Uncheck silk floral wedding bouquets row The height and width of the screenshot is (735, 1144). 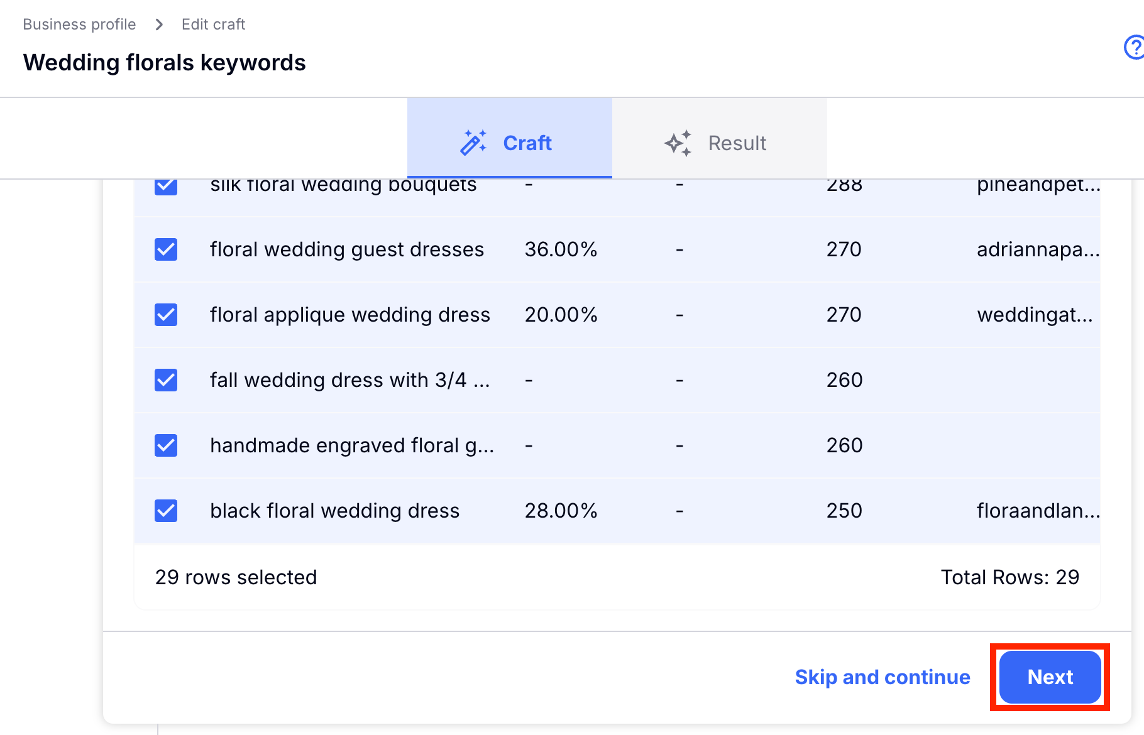coord(166,186)
